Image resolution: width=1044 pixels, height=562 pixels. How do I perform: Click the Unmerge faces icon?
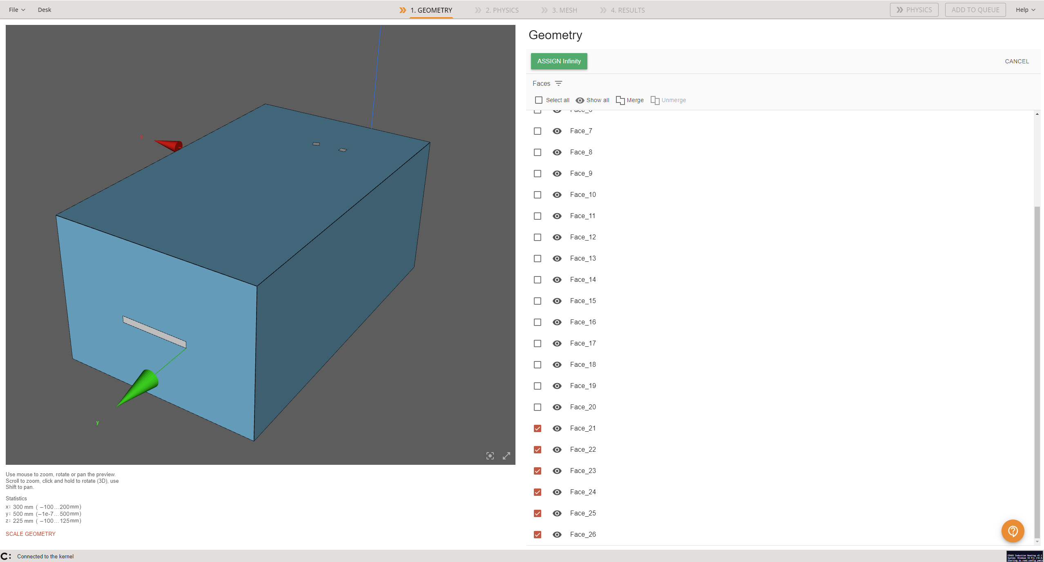point(655,100)
